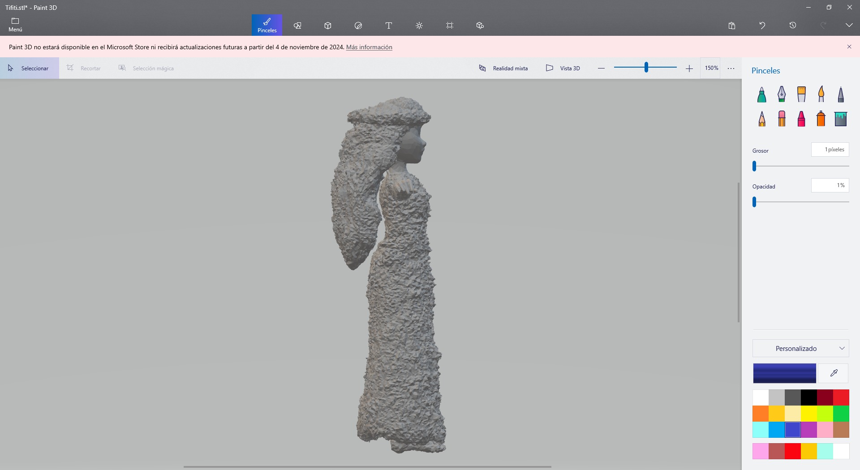Select the Eraser tool
This screenshot has height=470, width=860.
782,119
